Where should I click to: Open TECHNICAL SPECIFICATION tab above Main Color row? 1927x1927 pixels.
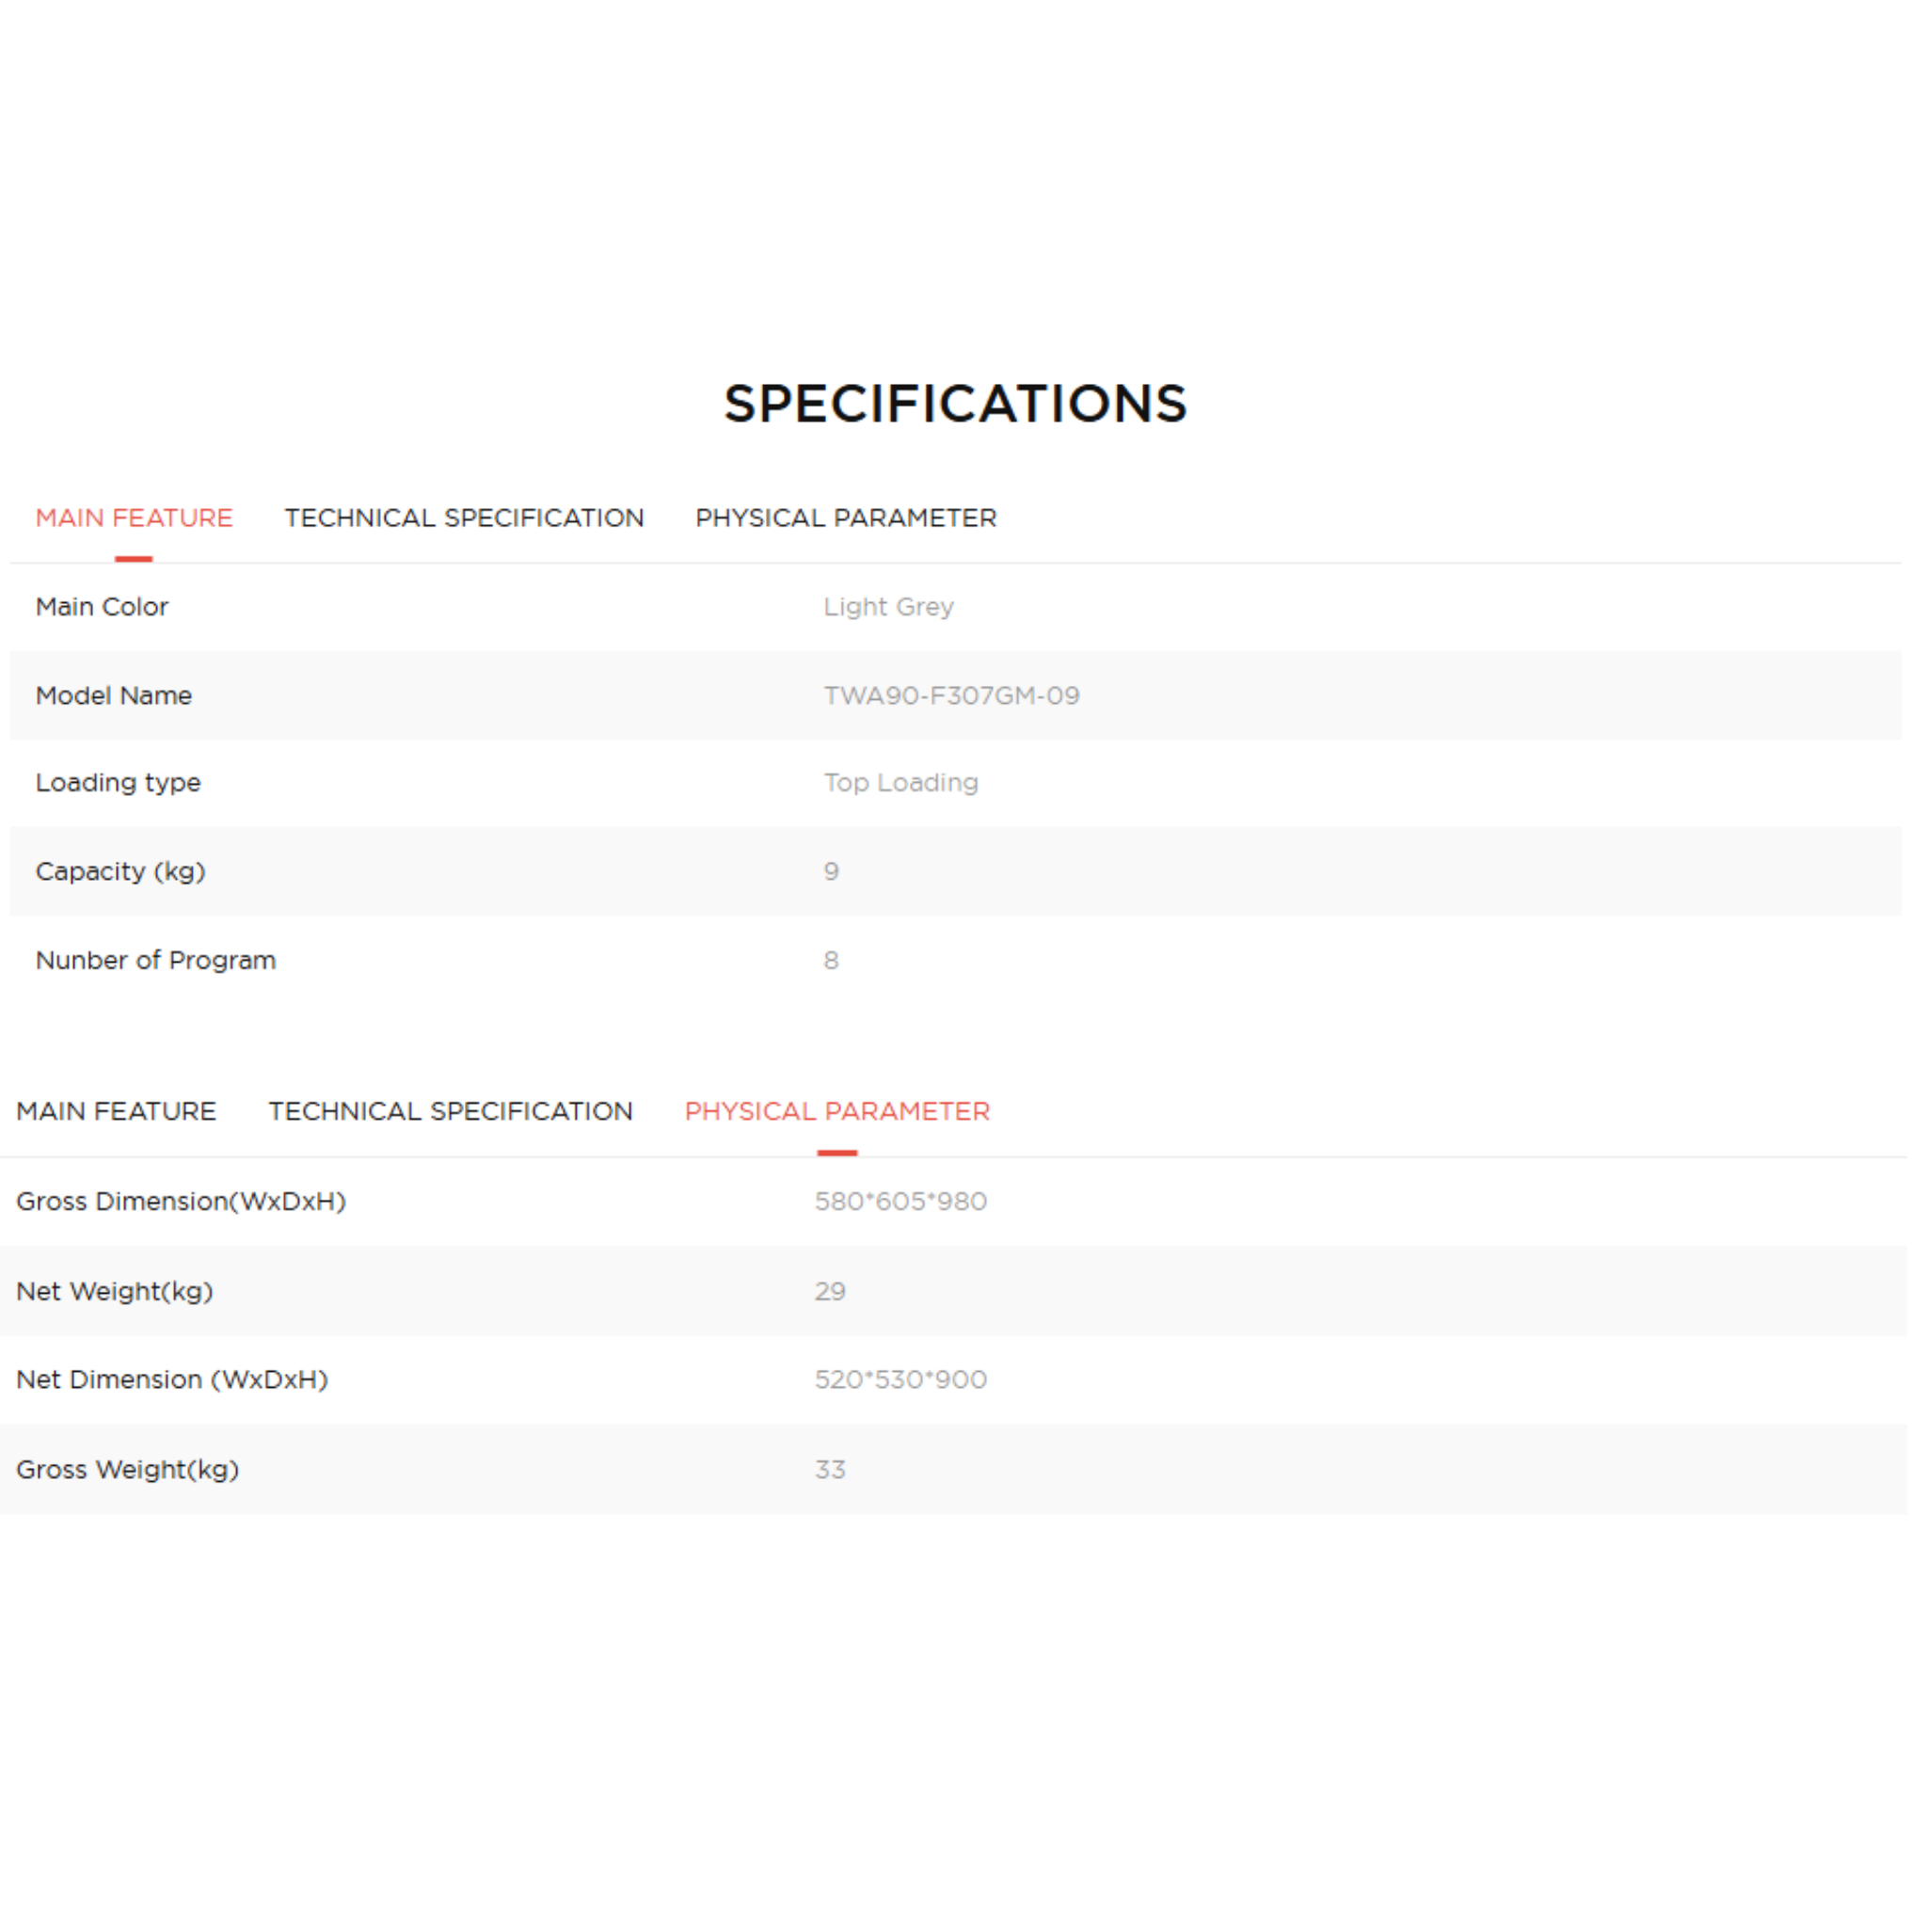tap(464, 518)
